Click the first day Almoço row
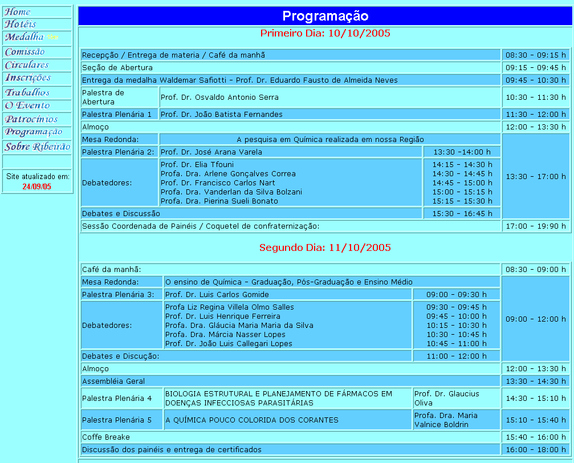 point(291,127)
